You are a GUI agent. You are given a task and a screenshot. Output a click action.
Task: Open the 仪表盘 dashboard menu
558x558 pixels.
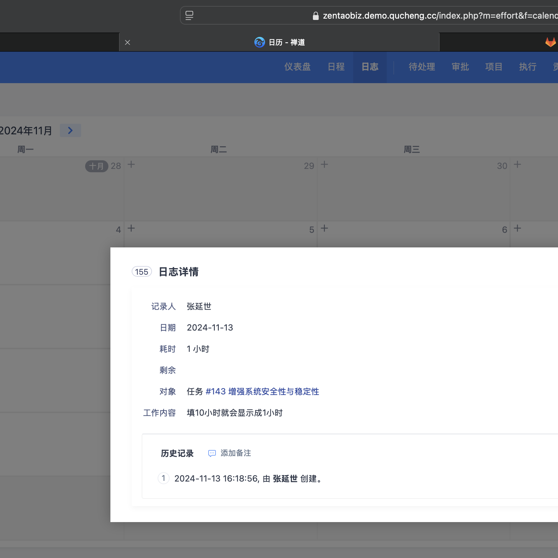click(x=297, y=67)
